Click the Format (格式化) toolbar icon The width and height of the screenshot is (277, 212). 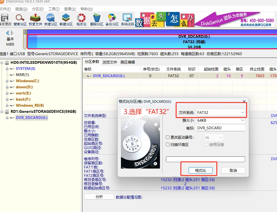[x=81, y=20]
